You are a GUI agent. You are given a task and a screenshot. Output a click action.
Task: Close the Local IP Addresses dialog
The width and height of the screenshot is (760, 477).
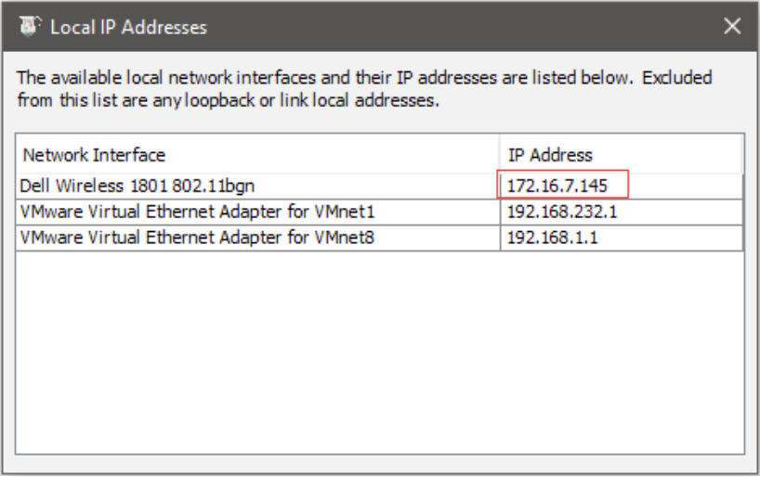732,26
